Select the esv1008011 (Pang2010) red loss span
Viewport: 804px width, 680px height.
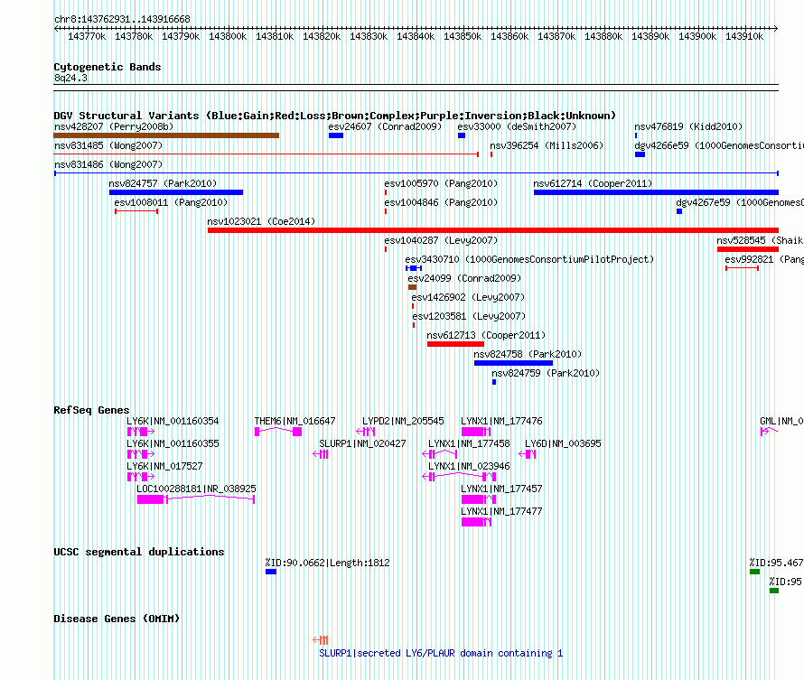[x=136, y=211]
